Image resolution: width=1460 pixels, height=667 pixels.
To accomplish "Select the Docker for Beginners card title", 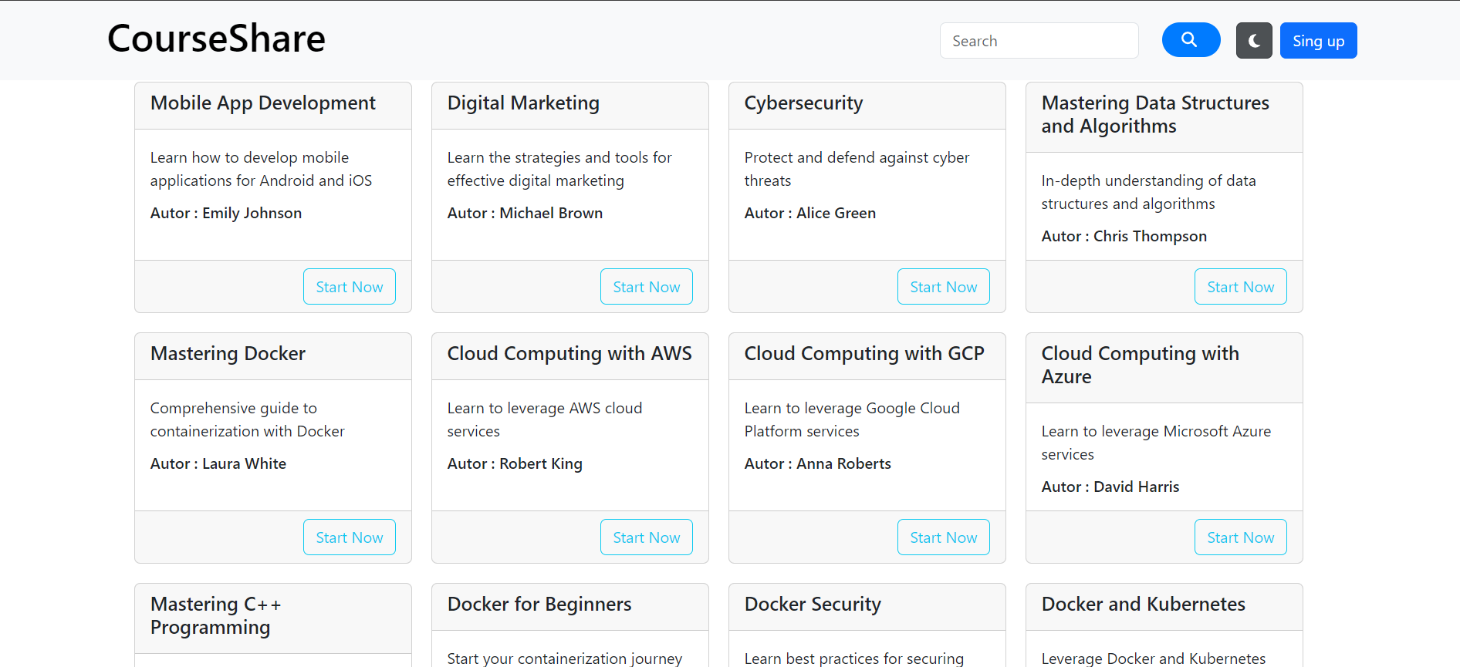I will click(539, 604).
